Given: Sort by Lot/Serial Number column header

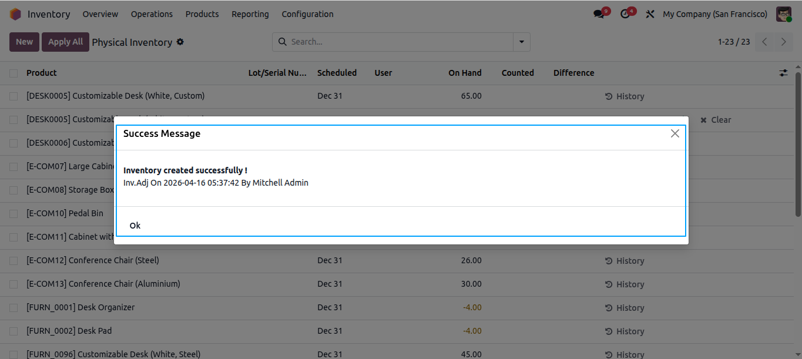Looking at the screenshot, I should click(277, 73).
